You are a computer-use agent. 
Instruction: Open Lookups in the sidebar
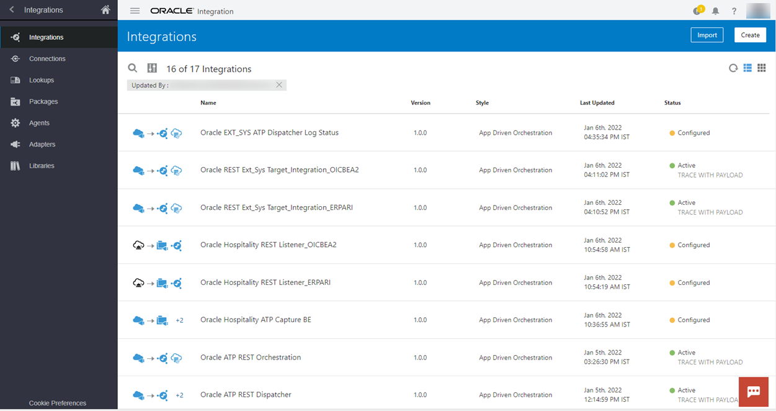(59, 80)
